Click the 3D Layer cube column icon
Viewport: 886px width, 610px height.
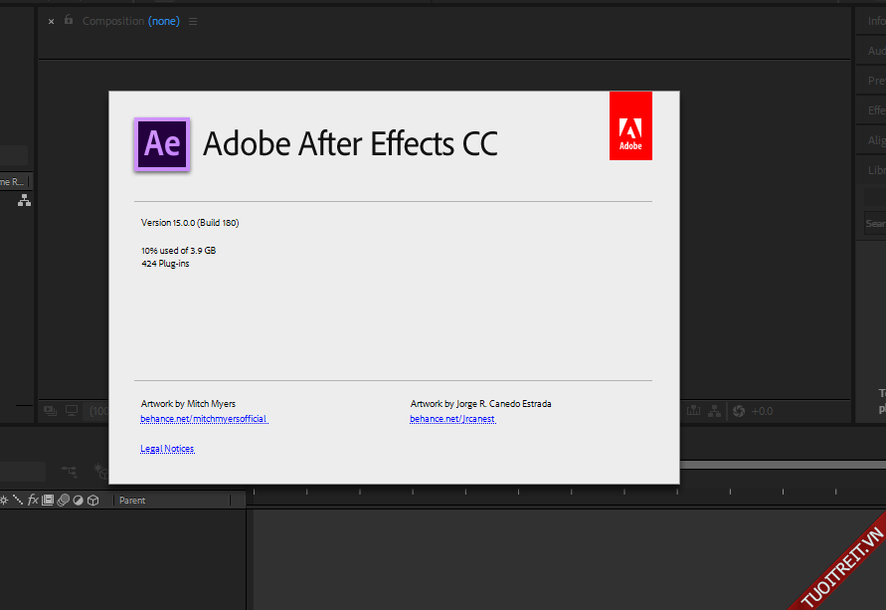point(93,501)
